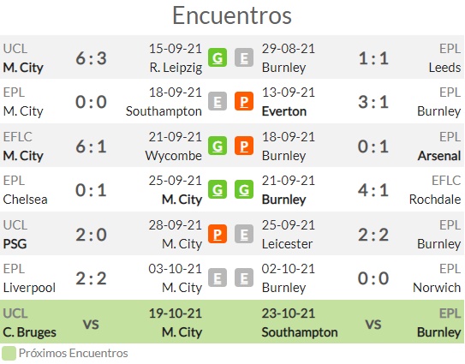Click the Próximos Encuentros green legend swatch
The width and height of the screenshot is (465, 364).
point(9,354)
